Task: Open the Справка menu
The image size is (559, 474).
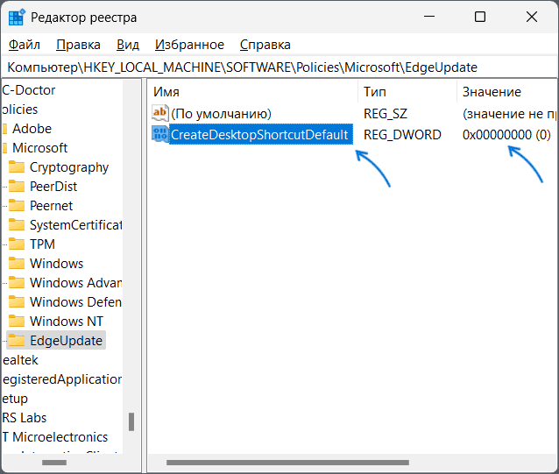Action: [x=265, y=45]
